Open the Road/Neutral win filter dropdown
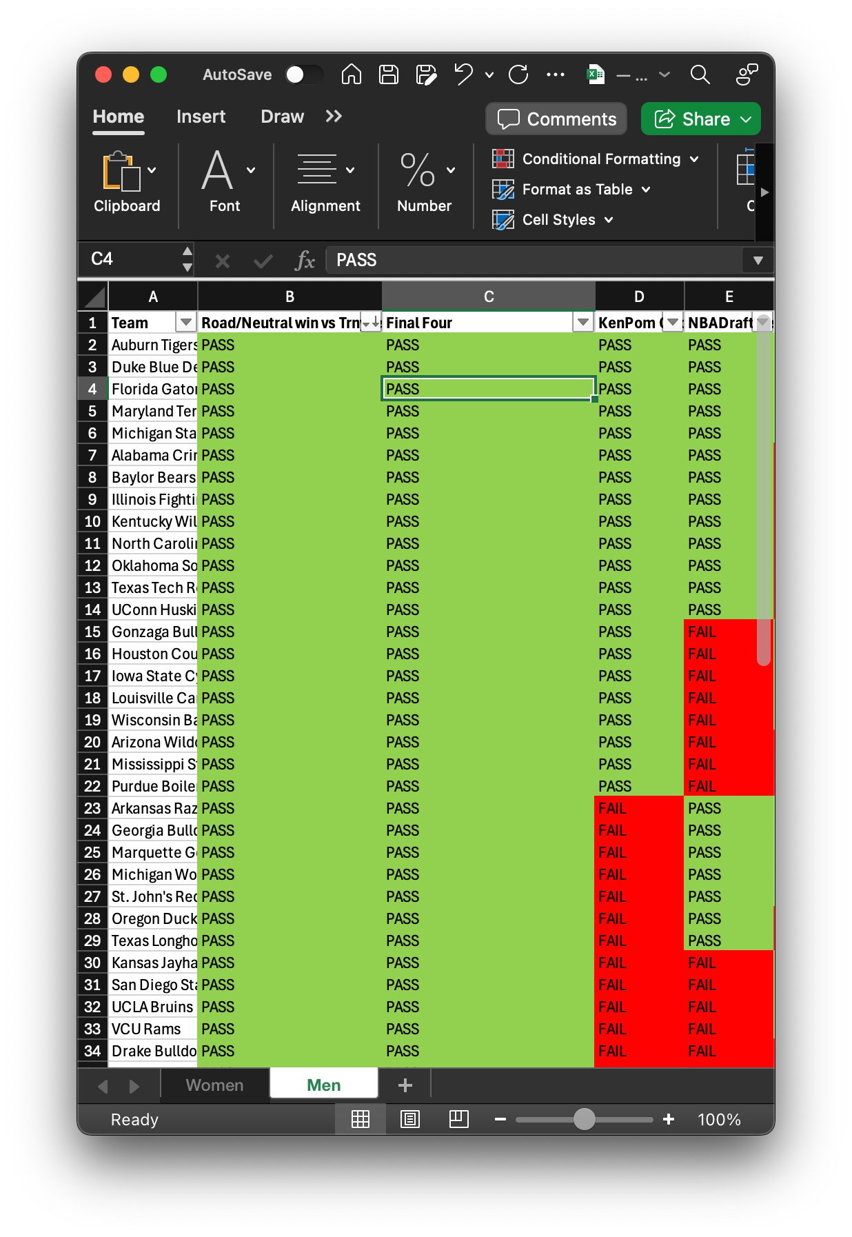Image resolution: width=852 pixels, height=1237 pixels. coord(371,322)
